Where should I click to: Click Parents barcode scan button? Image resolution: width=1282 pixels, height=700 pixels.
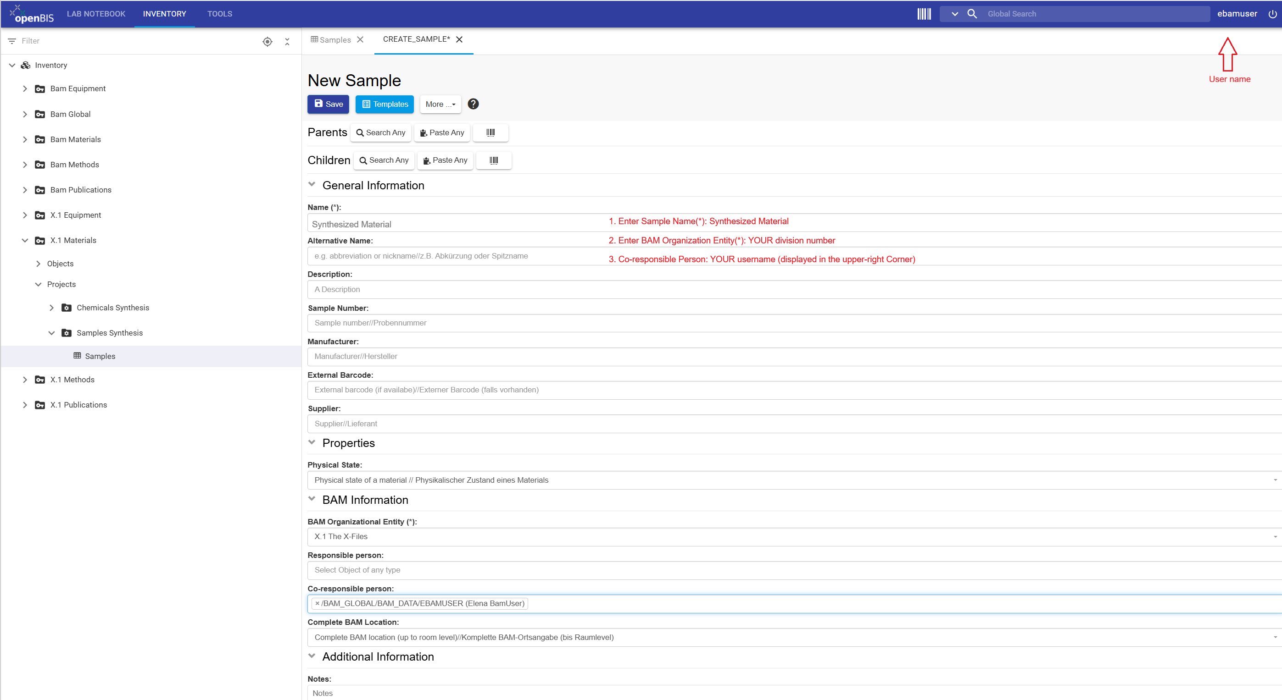tap(491, 133)
